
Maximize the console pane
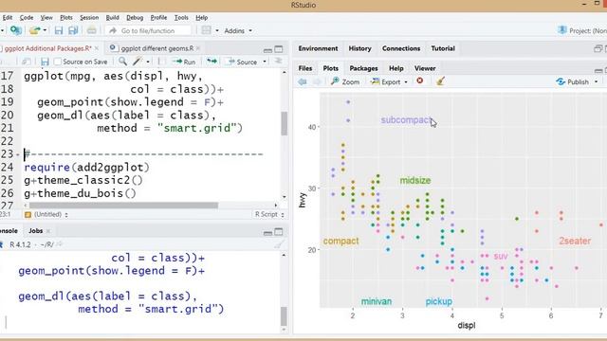(279, 232)
